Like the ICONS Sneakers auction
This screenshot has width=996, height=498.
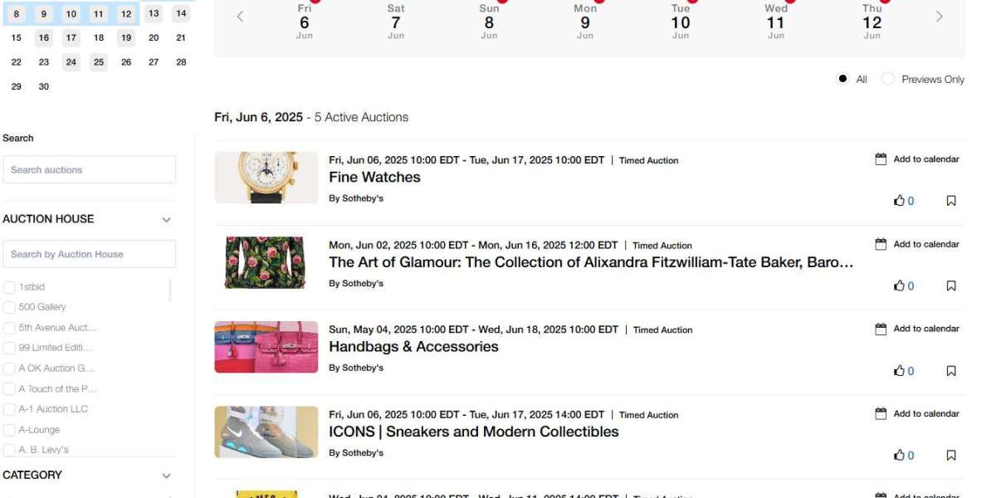(899, 455)
